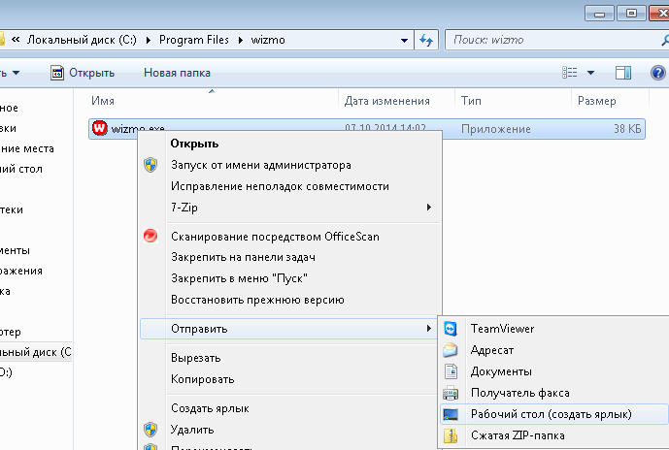This screenshot has height=450, width=669.
Task: Toggle the preview pane icon
Action: pyautogui.click(x=624, y=73)
